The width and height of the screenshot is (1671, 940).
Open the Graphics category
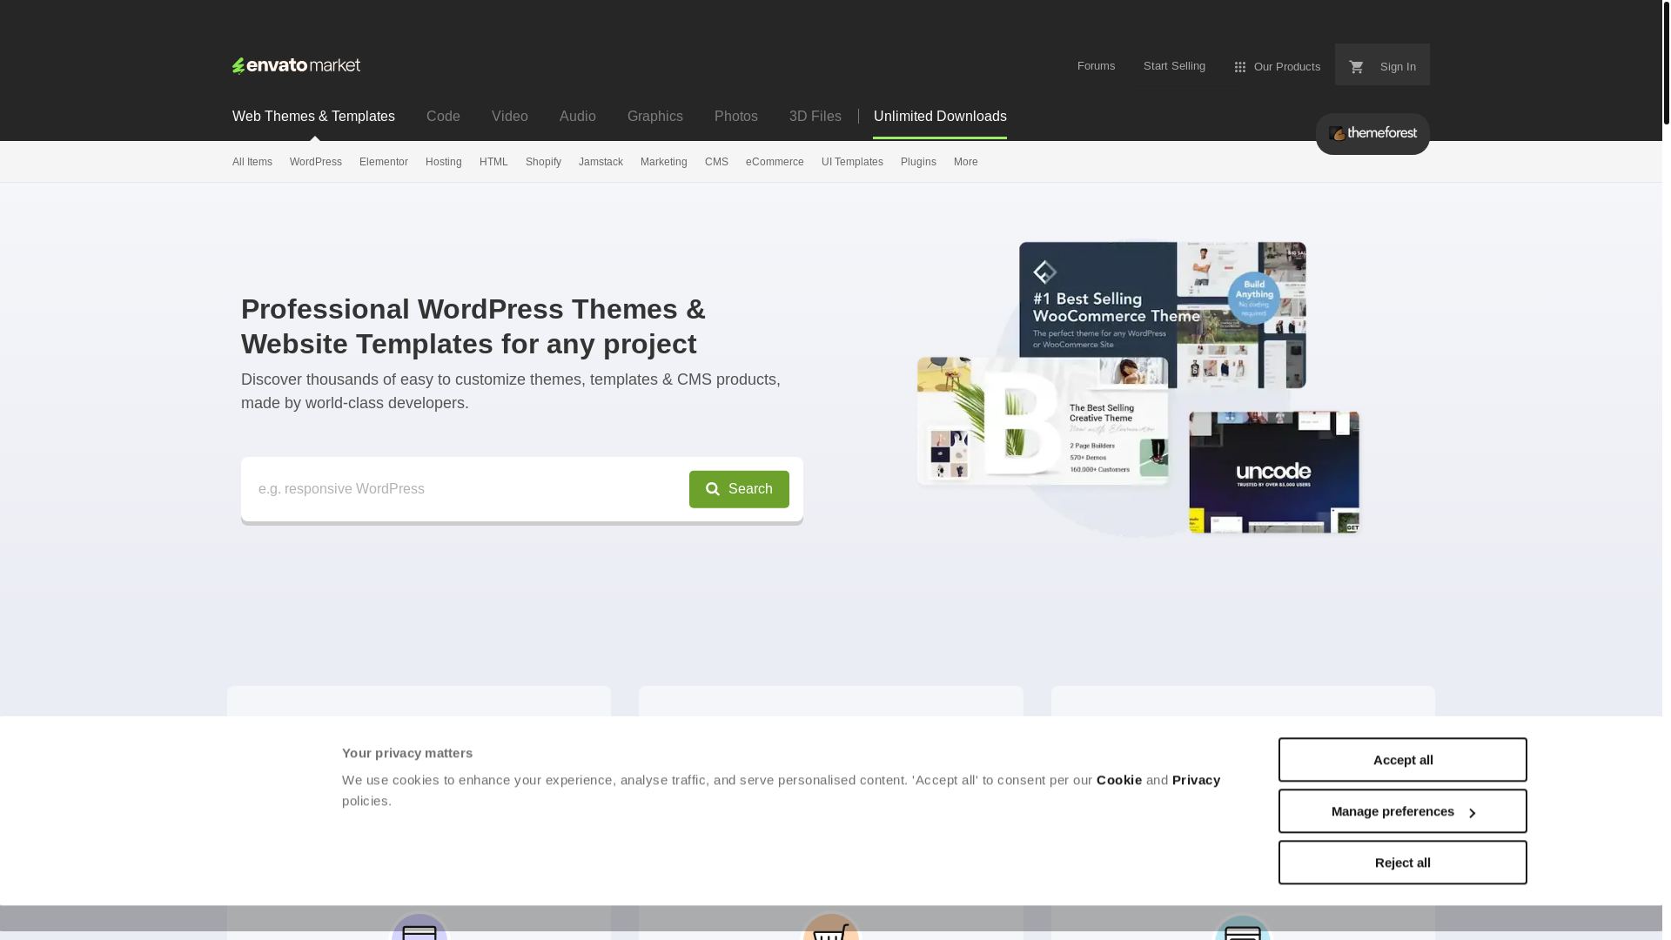tap(655, 117)
